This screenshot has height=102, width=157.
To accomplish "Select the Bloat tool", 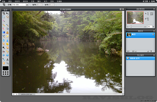I will [4, 55].
